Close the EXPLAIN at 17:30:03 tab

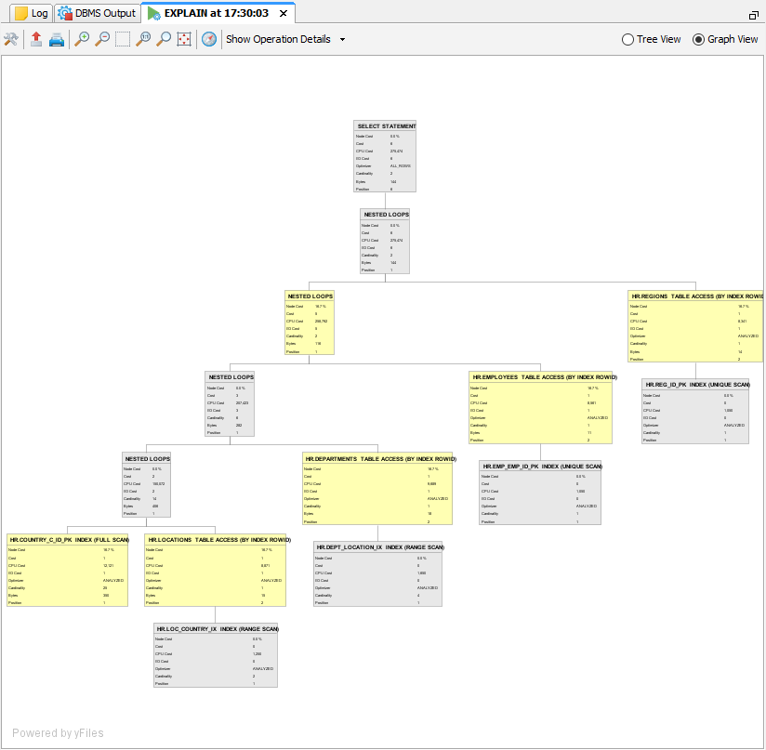284,13
